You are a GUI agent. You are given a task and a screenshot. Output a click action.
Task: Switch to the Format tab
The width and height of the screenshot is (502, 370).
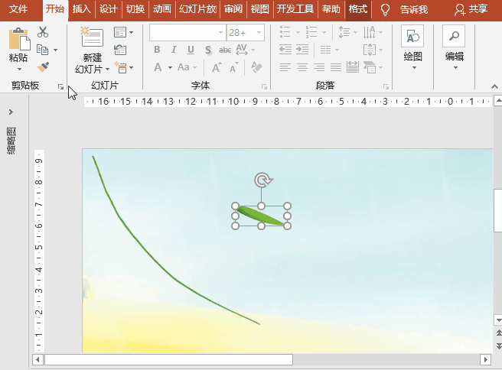pyautogui.click(x=357, y=9)
